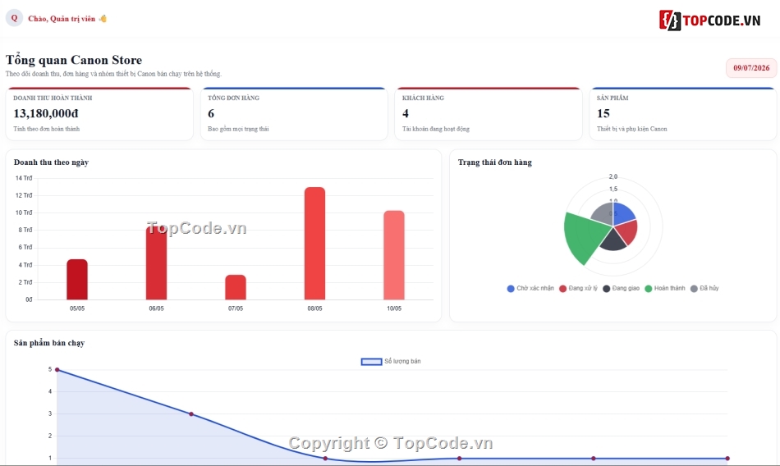This screenshot has height=466, width=780.
Task: Click the 09/07/2026 date badge
Action: pyautogui.click(x=751, y=67)
